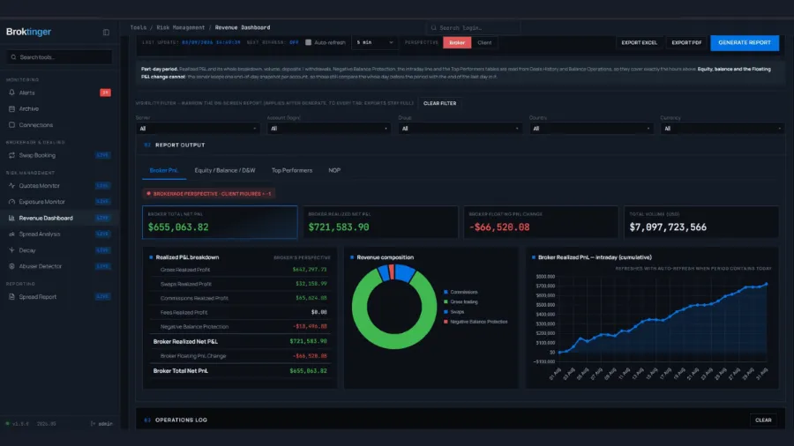794x446 pixels.
Task: Click the Swaps Realized Profit row
Action: click(240, 284)
